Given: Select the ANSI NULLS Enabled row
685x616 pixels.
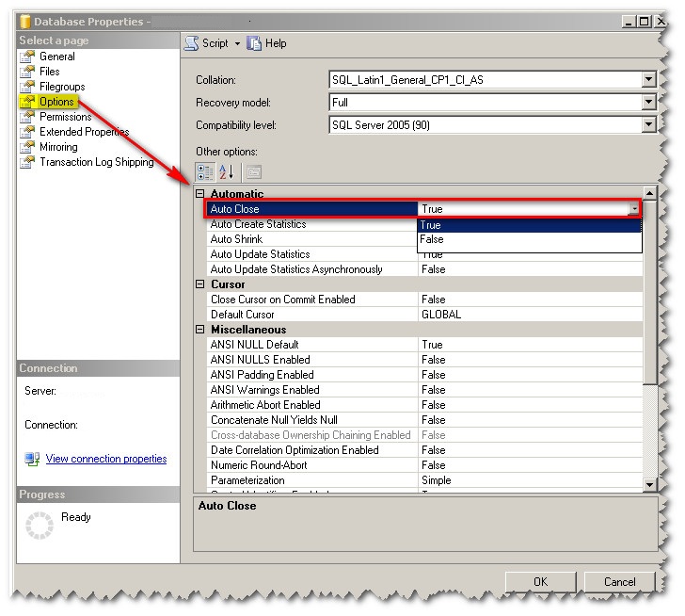Looking at the screenshot, I should pos(424,360).
